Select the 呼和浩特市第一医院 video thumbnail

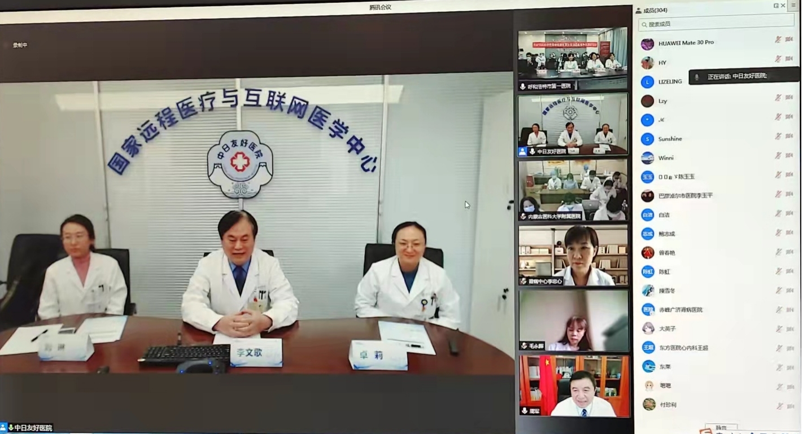coord(573,59)
